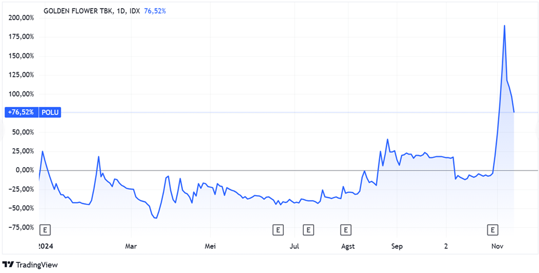Click the 125,00% axis label
Screen dimensions: 539x273
coord(21,75)
